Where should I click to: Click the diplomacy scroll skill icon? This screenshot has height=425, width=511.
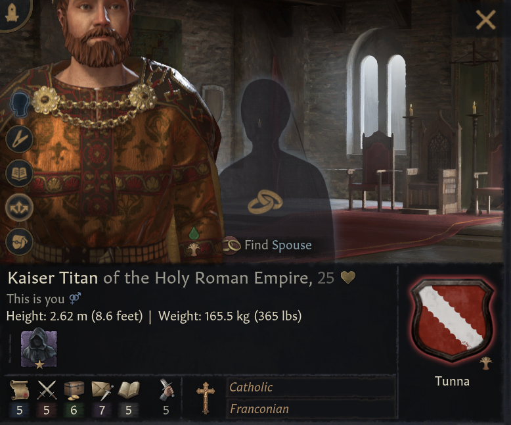20,391
